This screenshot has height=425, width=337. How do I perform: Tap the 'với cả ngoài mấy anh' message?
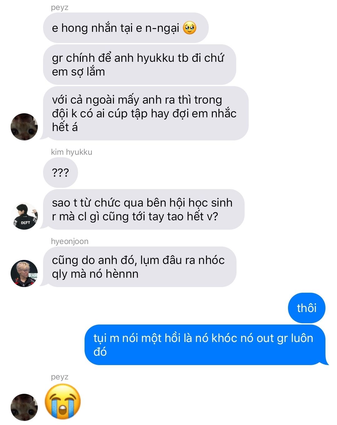(x=145, y=113)
